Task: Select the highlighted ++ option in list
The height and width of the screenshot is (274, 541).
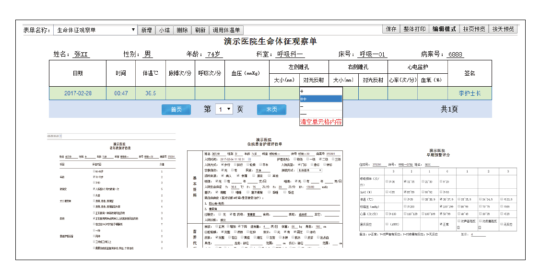Action: pos(320,99)
